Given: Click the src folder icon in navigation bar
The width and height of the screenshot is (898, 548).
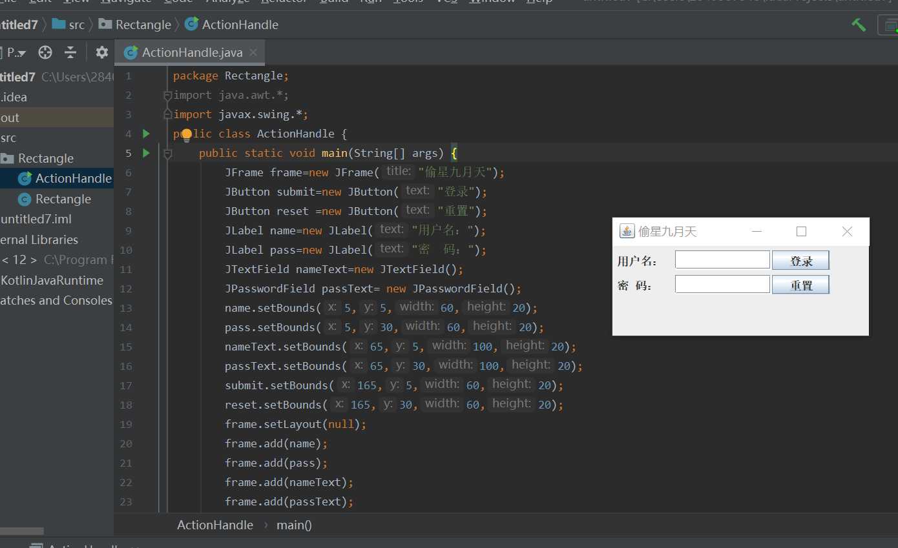Looking at the screenshot, I should [59, 25].
